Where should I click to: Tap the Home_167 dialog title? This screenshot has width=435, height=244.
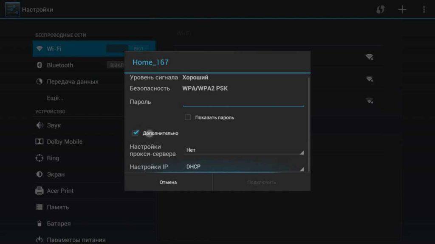coord(151,62)
